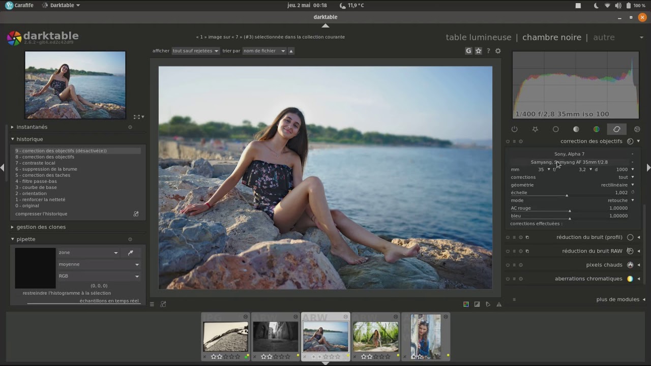Image resolution: width=651 pixels, height=366 pixels.
Task: Enable réduction du bruit (profil) module
Action: click(x=508, y=237)
